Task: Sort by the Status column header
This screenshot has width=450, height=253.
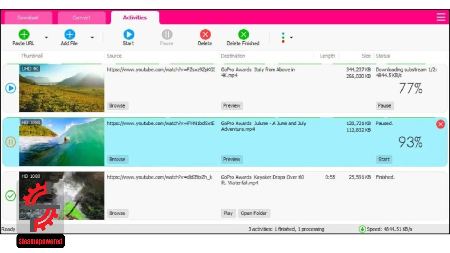Action: 383,56
